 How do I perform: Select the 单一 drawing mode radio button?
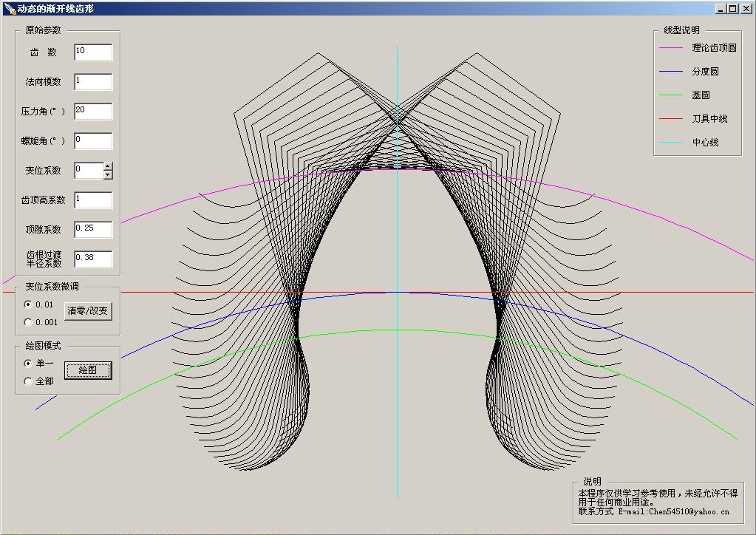tap(28, 364)
